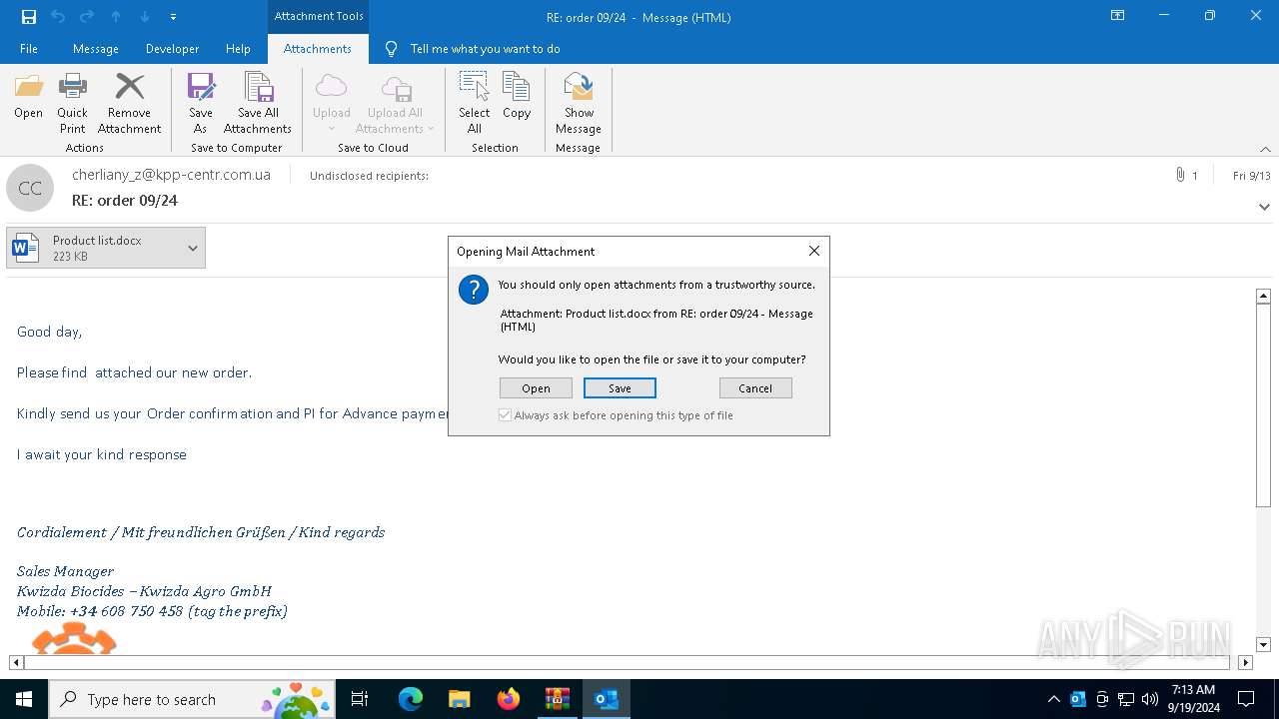Click the subject RE: order 09/24
This screenshot has width=1279, height=719.
(125, 201)
